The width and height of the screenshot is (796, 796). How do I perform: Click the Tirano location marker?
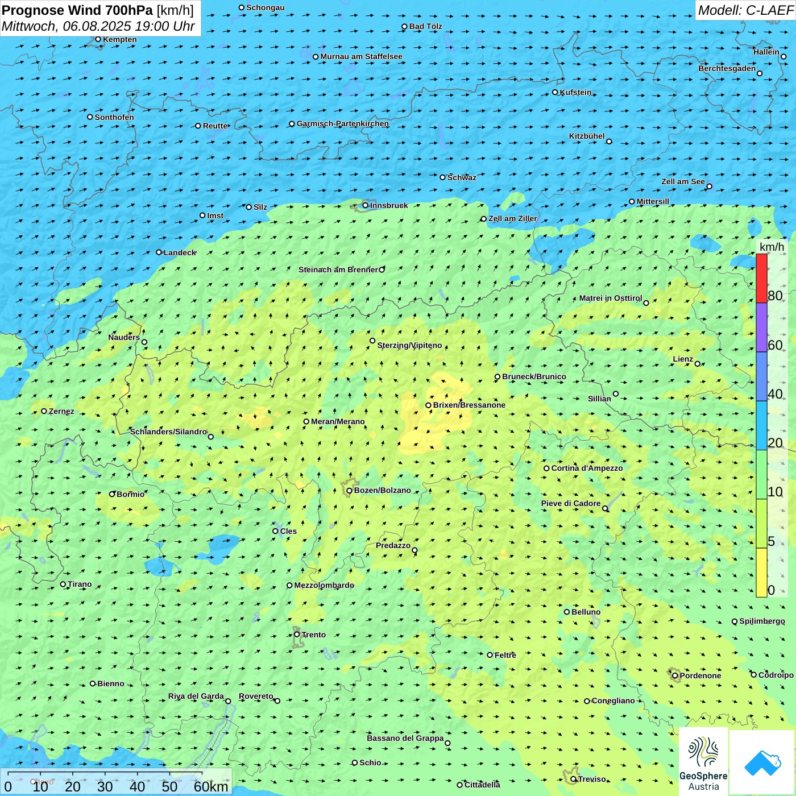point(63,584)
